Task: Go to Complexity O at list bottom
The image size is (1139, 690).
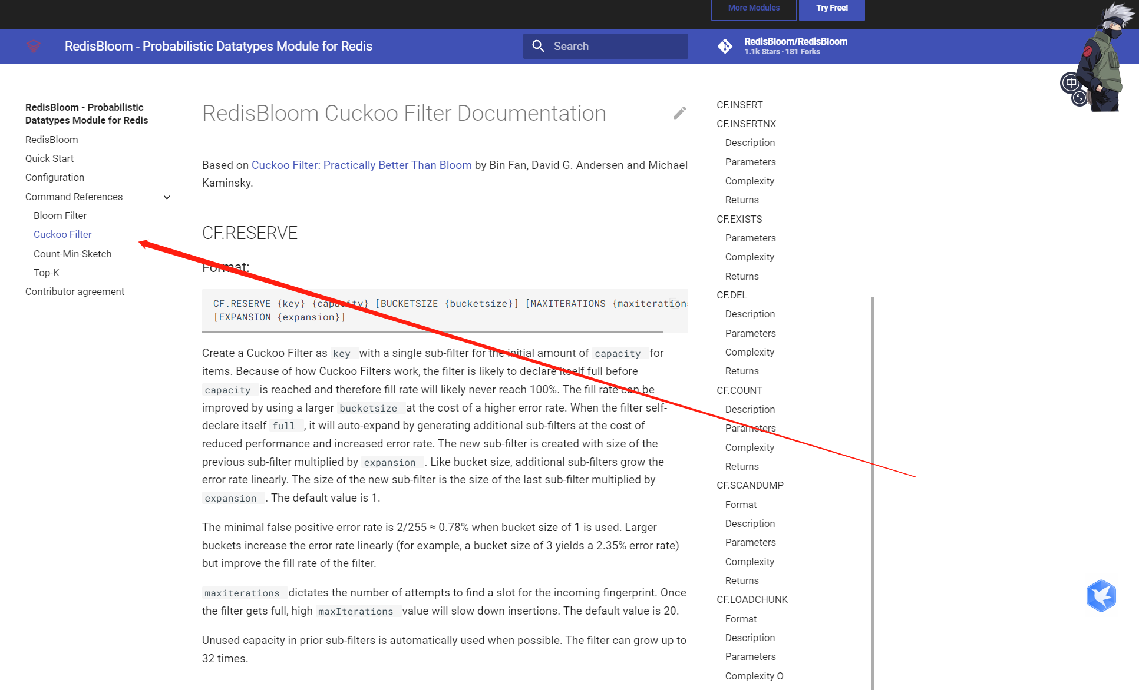Action: pyautogui.click(x=754, y=676)
